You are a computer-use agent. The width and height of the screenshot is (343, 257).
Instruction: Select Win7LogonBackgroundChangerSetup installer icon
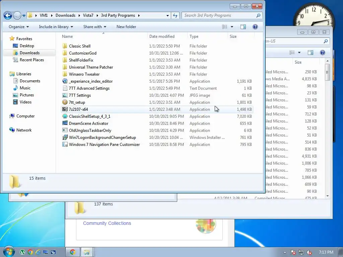click(x=65, y=138)
